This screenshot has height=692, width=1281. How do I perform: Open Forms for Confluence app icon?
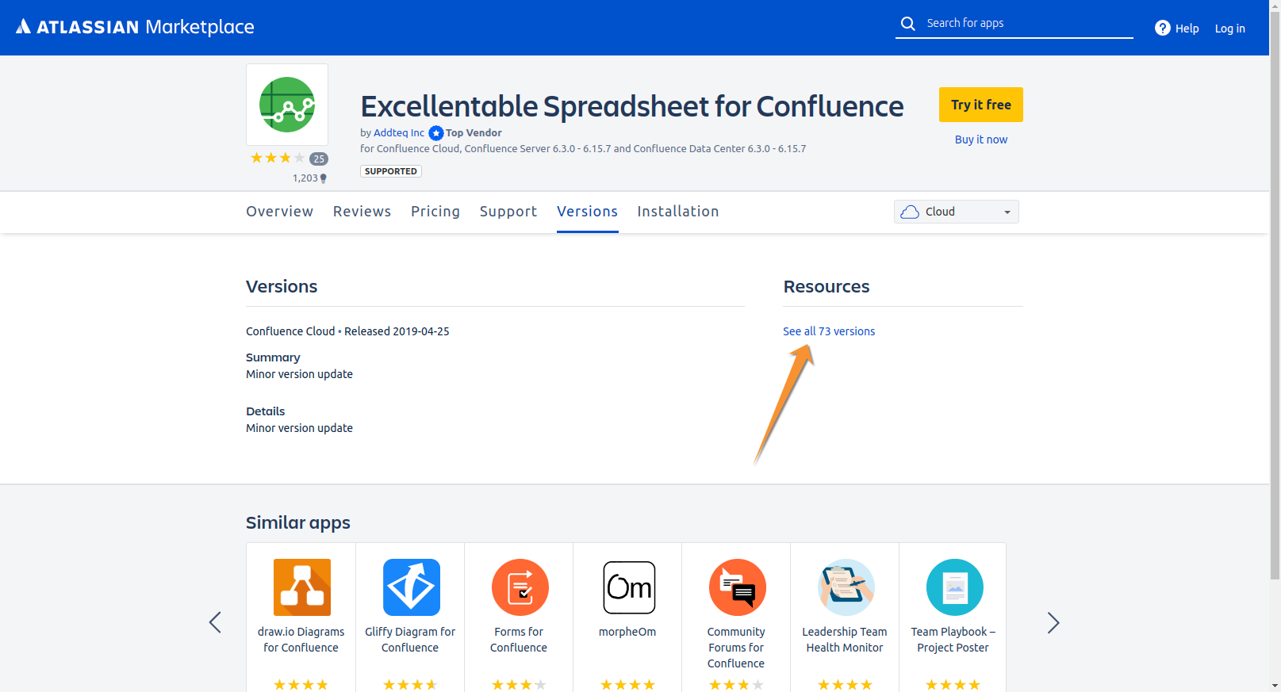520,587
